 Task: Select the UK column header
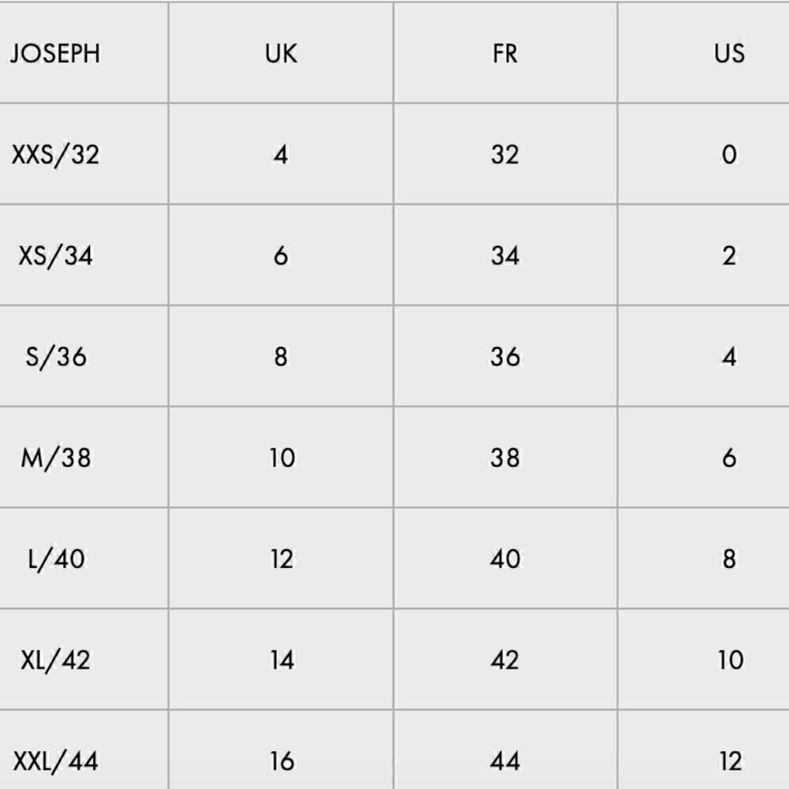282,54
